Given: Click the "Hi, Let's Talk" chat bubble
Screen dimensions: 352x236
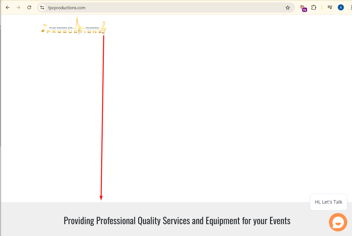Looking at the screenshot, I should [328, 202].
